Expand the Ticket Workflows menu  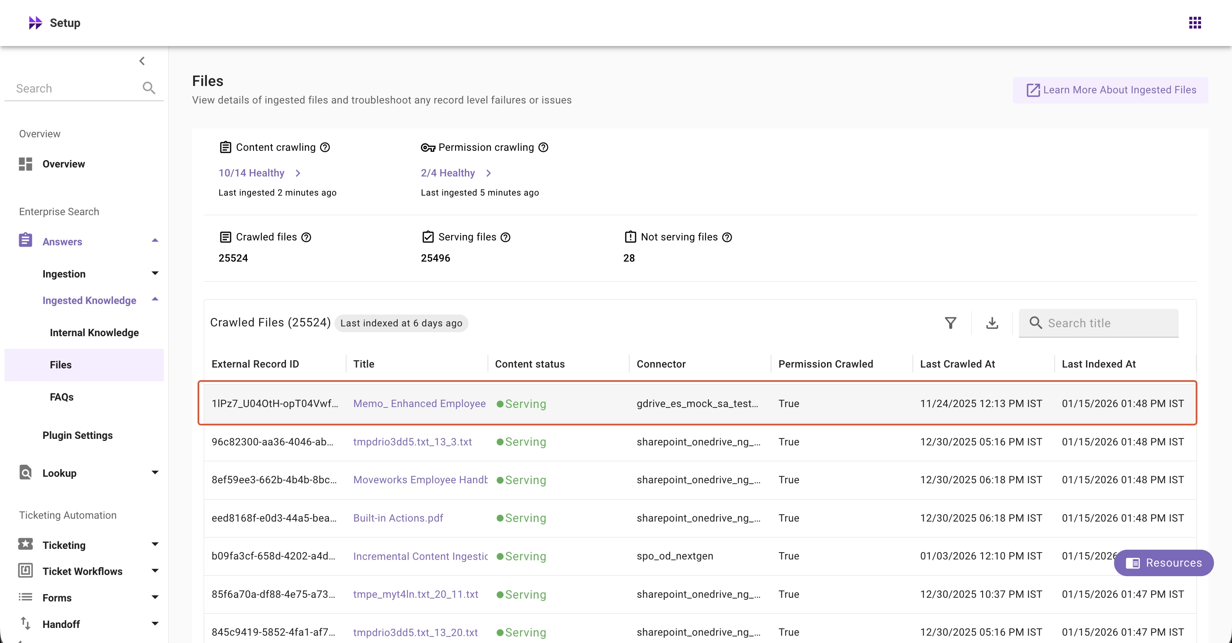(x=154, y=571)
